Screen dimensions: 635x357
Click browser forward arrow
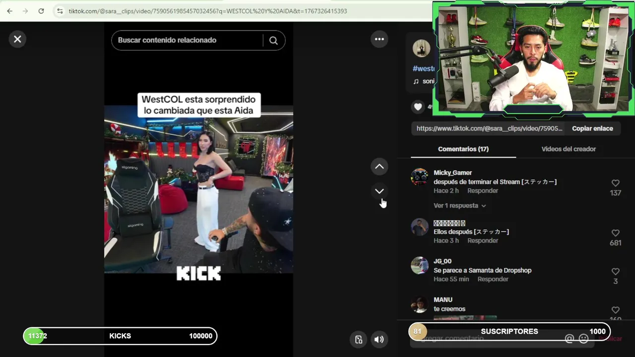click(x=25, y=11)
